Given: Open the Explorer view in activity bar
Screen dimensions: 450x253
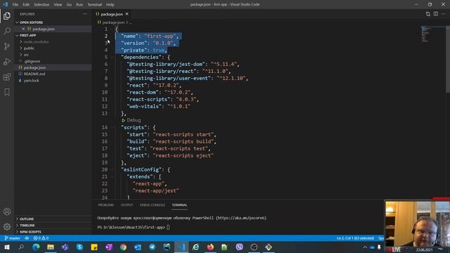Looking at the screenshot, I should pyautogui.click(x=7, y=15).
